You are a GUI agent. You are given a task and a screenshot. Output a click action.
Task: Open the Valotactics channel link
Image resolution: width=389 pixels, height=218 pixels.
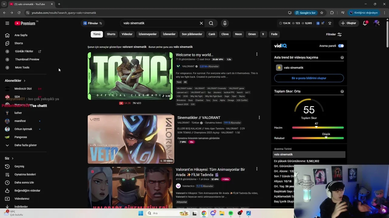[x=188, y=186]
